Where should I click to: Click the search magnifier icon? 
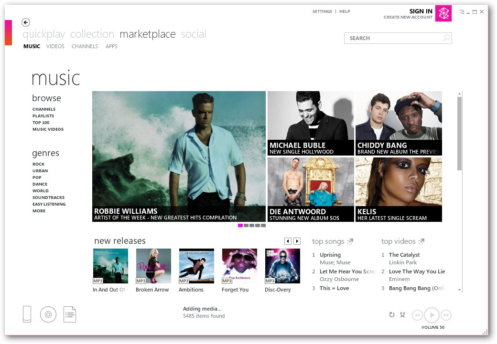[446, 38]
